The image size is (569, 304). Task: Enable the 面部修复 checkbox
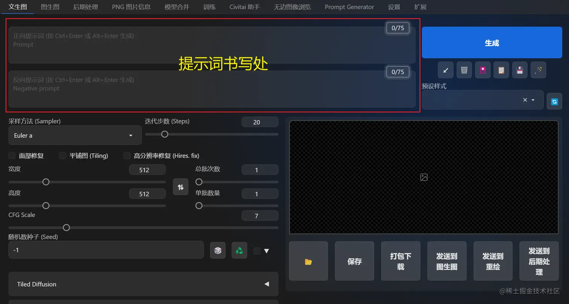coord(12,156)
